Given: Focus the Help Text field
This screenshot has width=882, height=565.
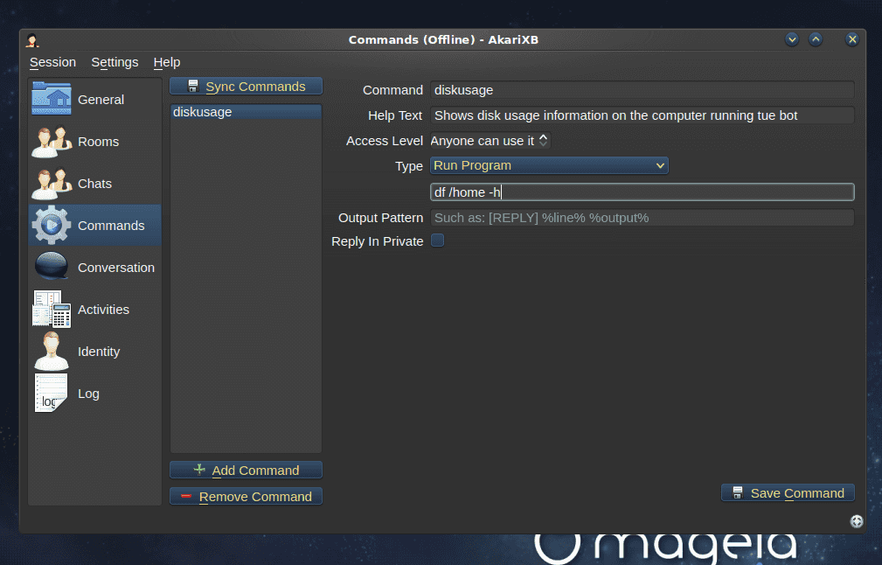Looking at the screenshot, I should point(642,115).
